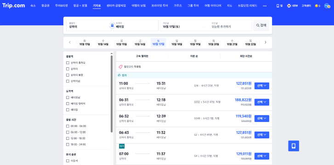Filter departures 06:00 - 12:00
334x165 pixels.
pyautogui.click(x=68, y=132)
